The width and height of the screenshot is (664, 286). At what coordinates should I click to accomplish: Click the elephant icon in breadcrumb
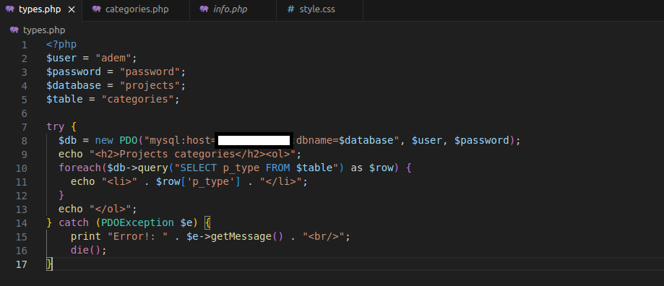pos(14,30)
